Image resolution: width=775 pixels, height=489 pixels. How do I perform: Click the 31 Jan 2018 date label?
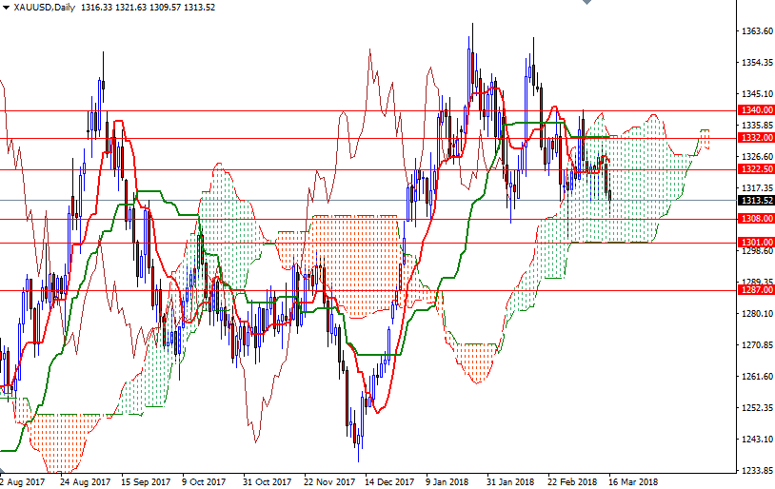[510, 481]
